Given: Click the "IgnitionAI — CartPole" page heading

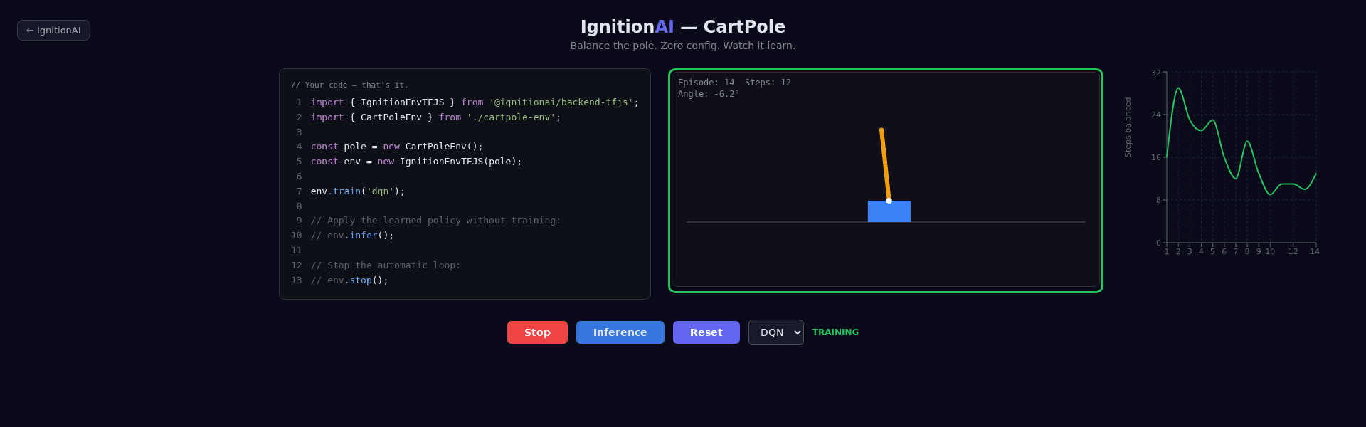Looking at the screenshot, I should 683,27.
